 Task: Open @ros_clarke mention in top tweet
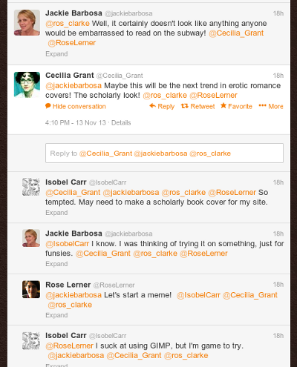coord(68,24)
